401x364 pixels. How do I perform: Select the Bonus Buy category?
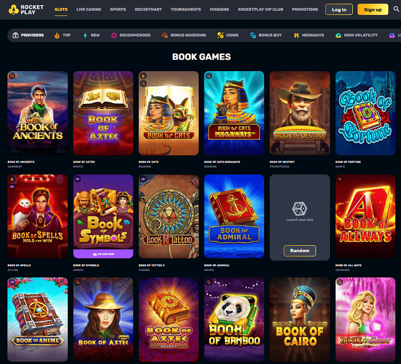click(266, 35)
